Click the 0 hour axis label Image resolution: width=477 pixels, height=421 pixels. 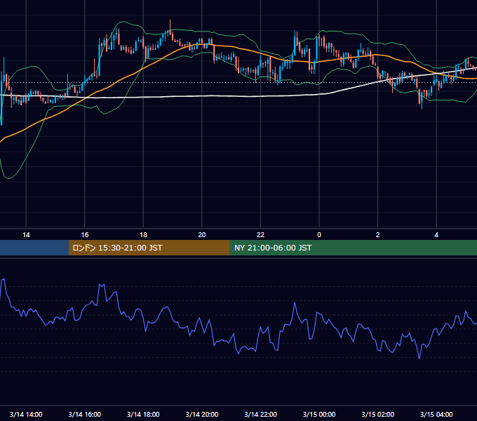(x=319, y=235)
